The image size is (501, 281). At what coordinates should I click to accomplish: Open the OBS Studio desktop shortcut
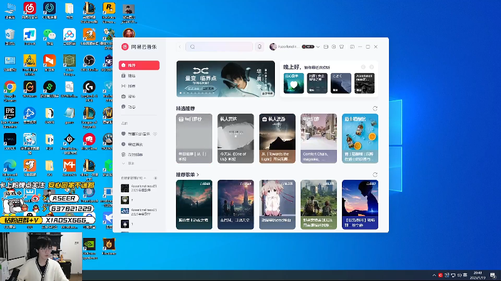pyautogui.click(x=89, y=63)
